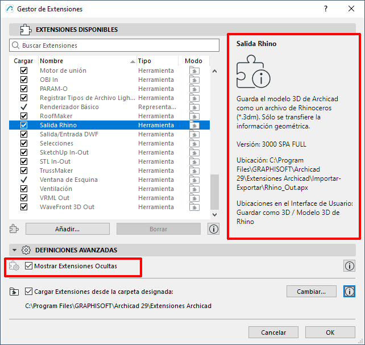
Task: Focus the Buscar Extensiones search field
Action: [114, 45]
